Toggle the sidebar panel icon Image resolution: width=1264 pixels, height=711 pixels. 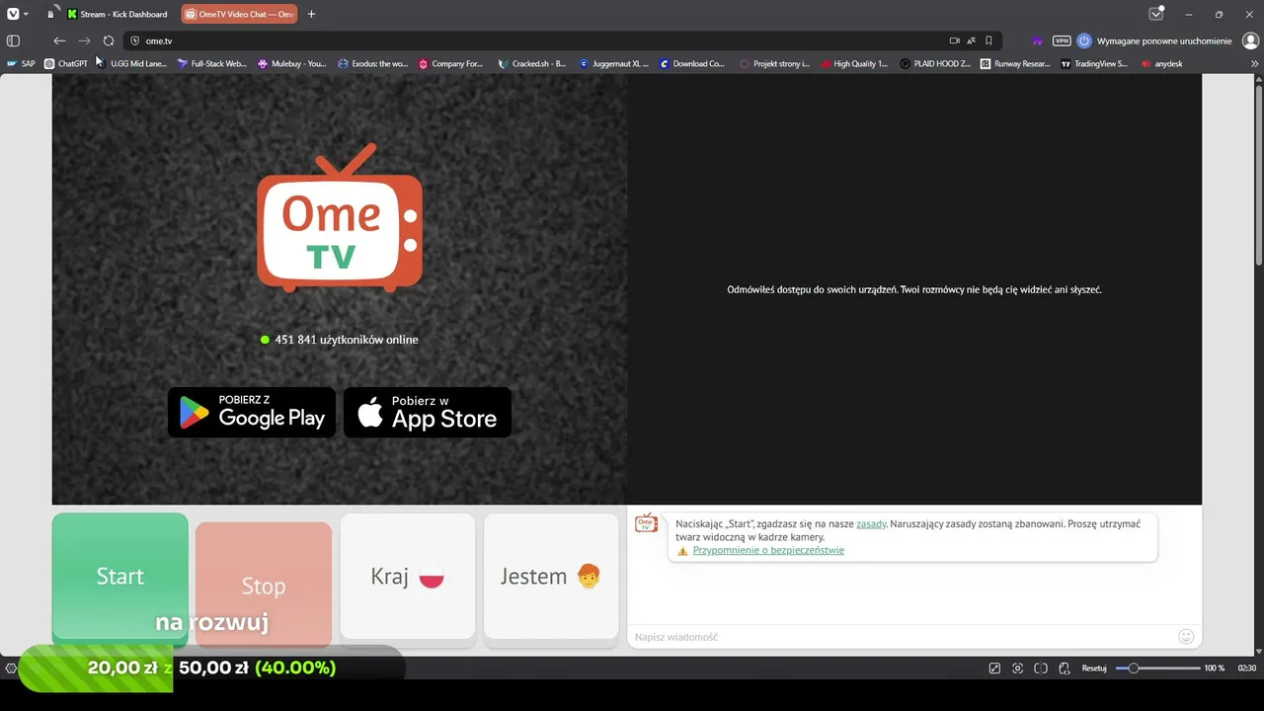tap(13, 40)
